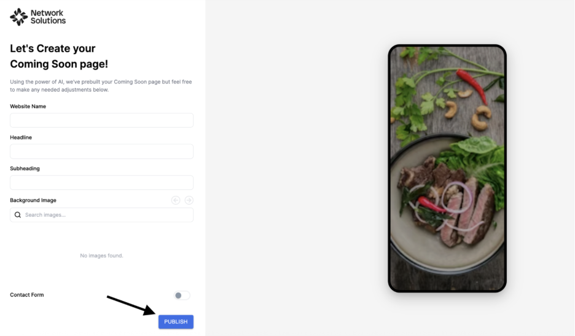Select the phone preview of the page
Viewport: 575px width, 336px height.
[447, 168]
